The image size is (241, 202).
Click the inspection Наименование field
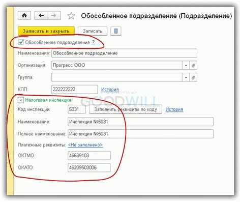140,122
